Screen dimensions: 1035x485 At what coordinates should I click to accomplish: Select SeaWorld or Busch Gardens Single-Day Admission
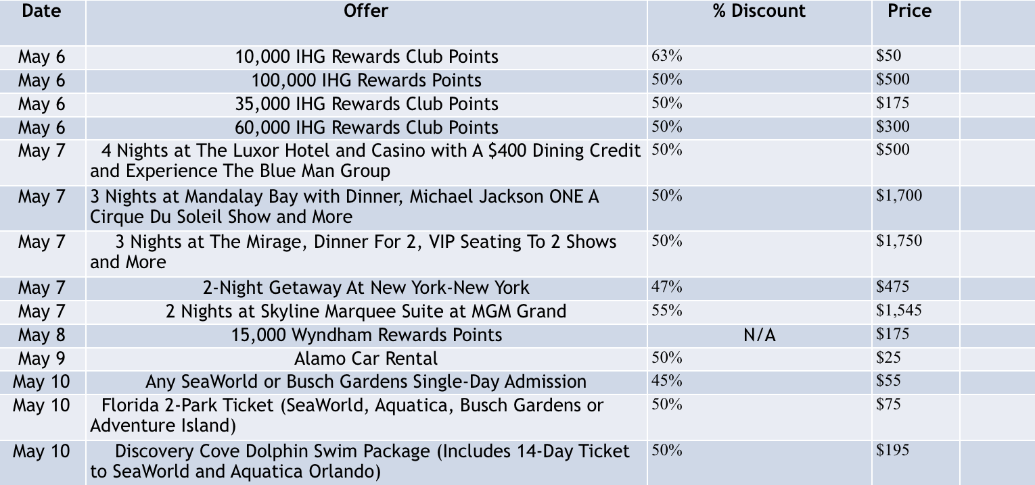click(366, 382)
